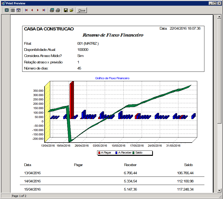Advance to the next page
This screenshot has height=199, width=223.
click(38, 10)
